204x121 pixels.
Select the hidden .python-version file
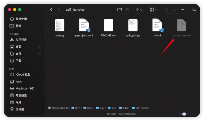tap(182, 25)
